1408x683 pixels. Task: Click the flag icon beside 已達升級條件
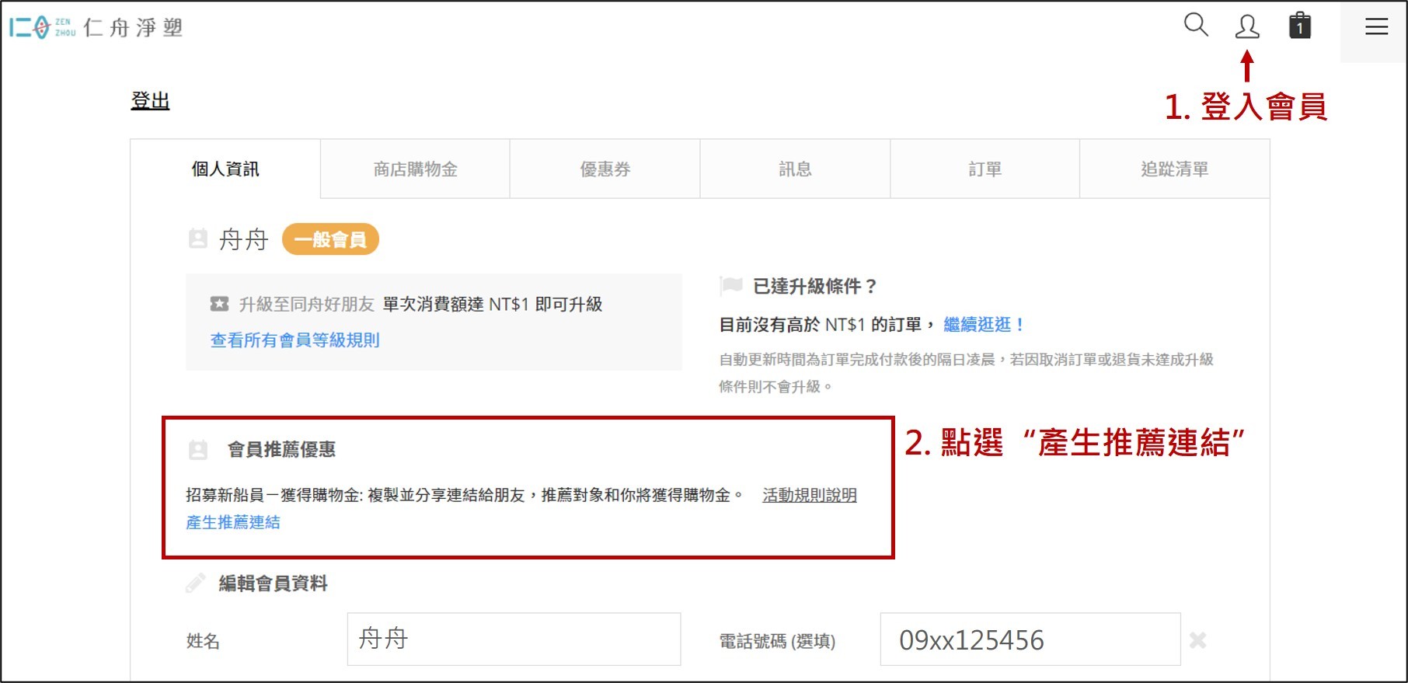coord(731,285)
